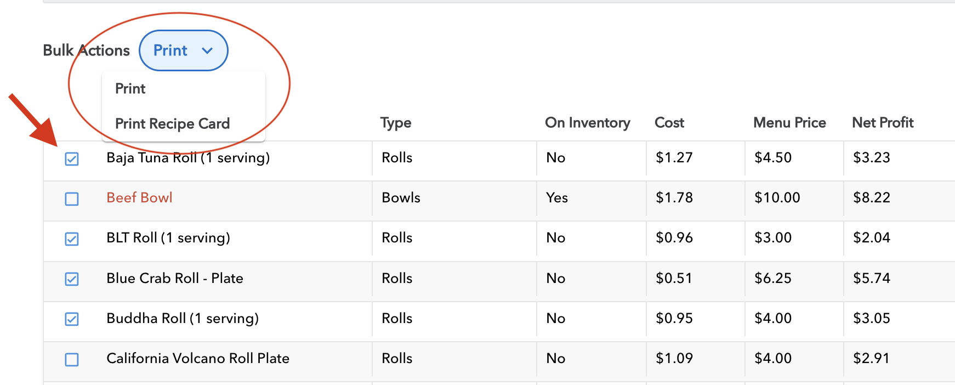
Task: Sort by the Net Profit column header
Action: 883,123
